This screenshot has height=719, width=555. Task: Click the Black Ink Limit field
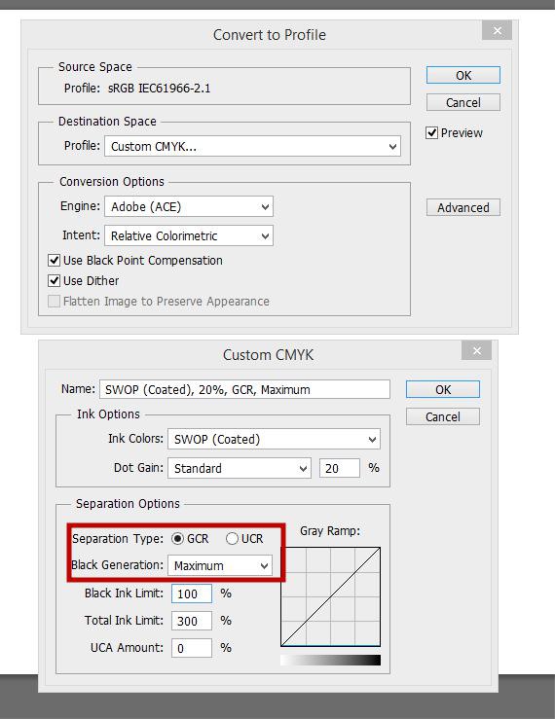coord(192,593)
